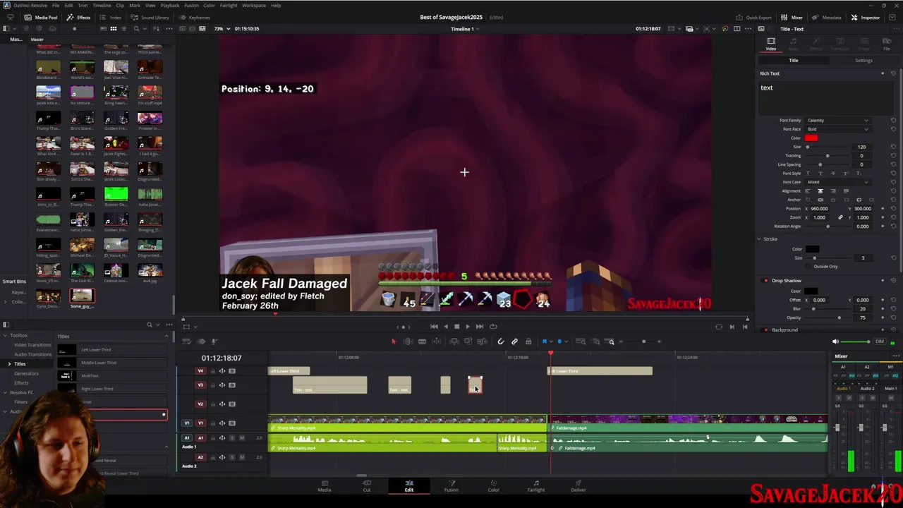Toggle Position Lock padlock in timeline toolbar
903x508 pixels.
point(528,341)
